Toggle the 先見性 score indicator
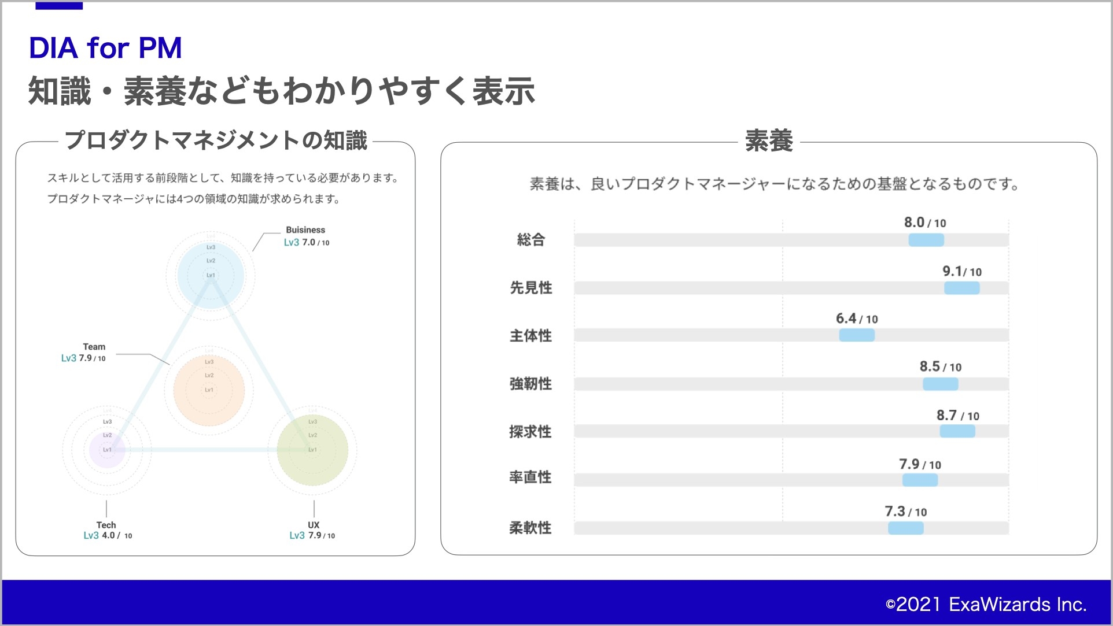1113x626 pixels. click(961, 287)
